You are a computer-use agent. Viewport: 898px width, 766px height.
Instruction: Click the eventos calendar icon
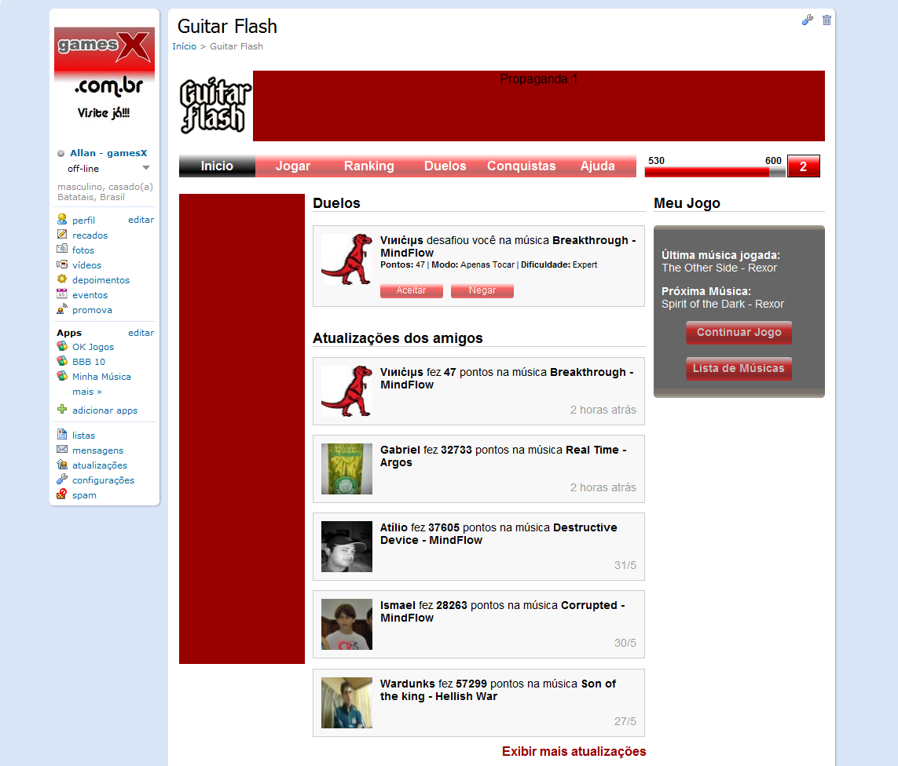[62, 294]
